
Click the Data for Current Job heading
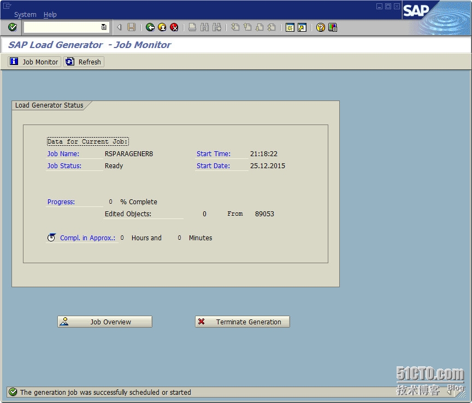(87, 141)
